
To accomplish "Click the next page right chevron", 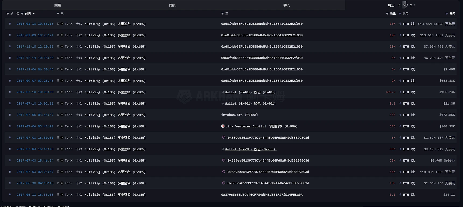I will 415,5.
